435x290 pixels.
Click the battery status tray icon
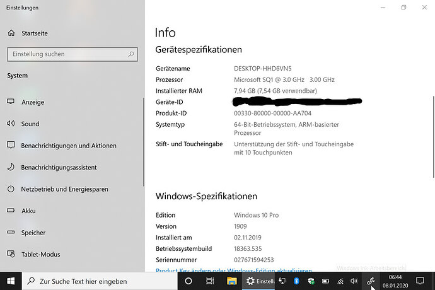tap(325, 281)
